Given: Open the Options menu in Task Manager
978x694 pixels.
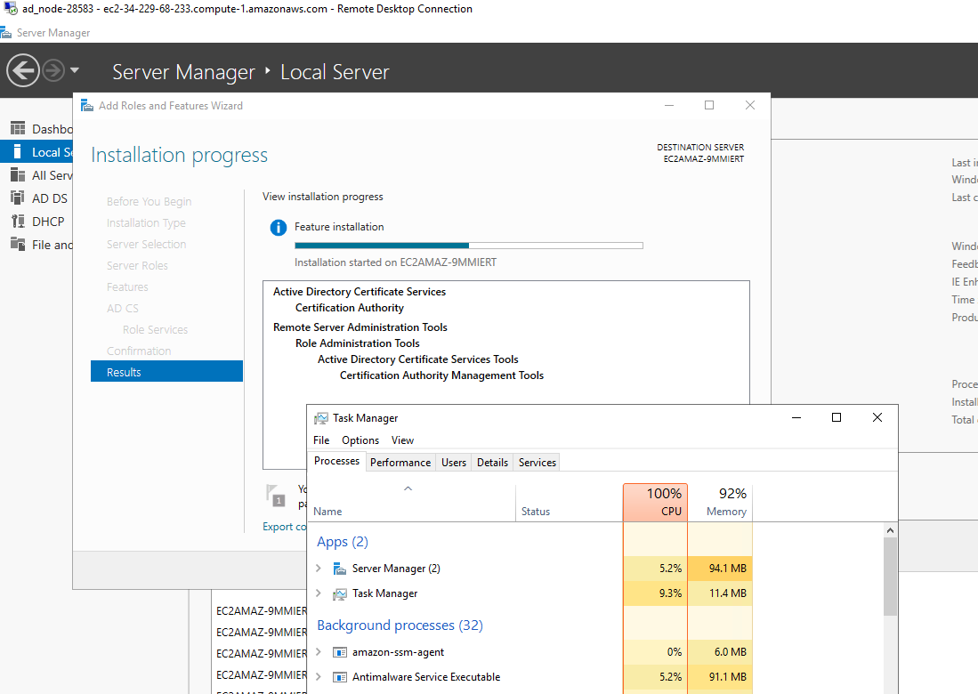Looking at the screenshot, I should point(360,440).
